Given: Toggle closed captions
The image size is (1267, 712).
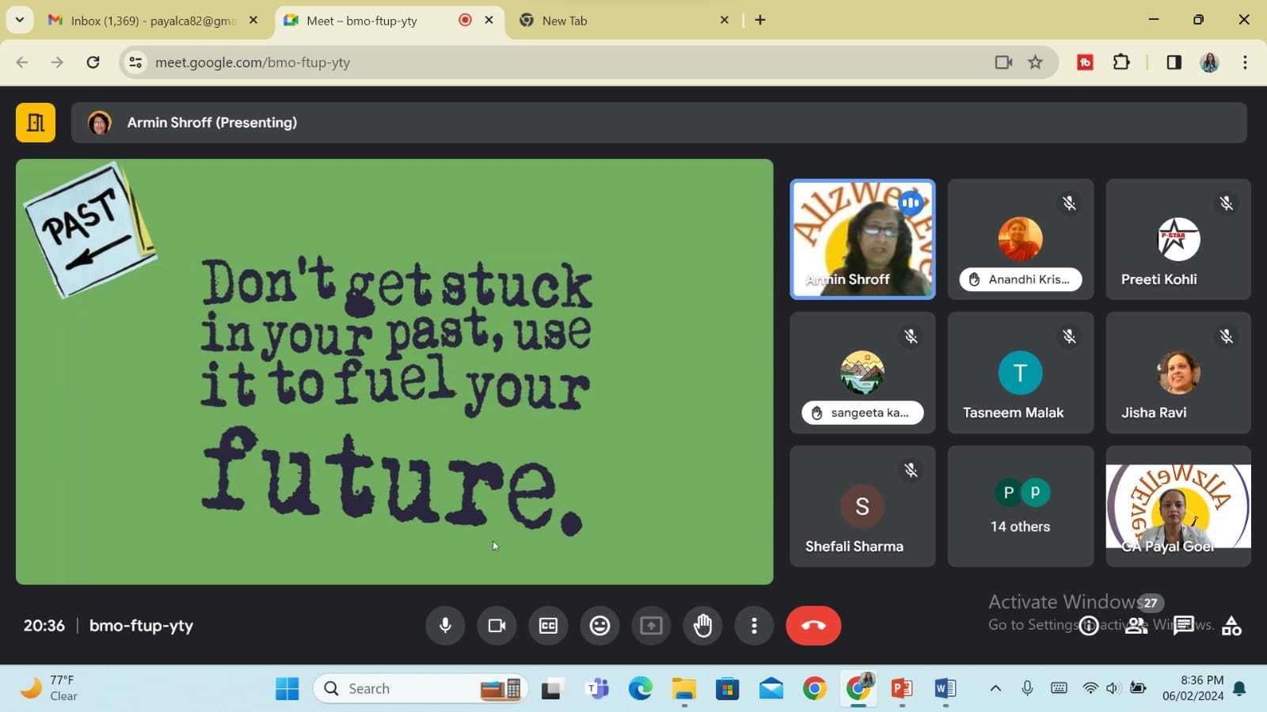Looking at the screenshot, I should pyautogui.click(x=548, y=626).
